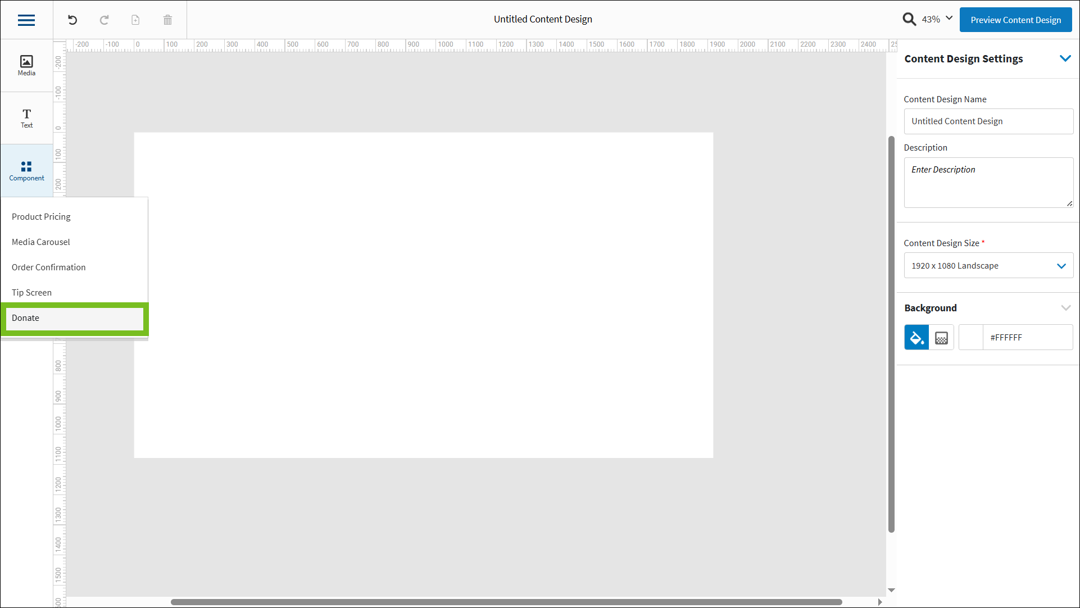Click the Redo icon in the toolbar
The width and height of the screenshot is (1080, 608).
[x=104, y=20]
